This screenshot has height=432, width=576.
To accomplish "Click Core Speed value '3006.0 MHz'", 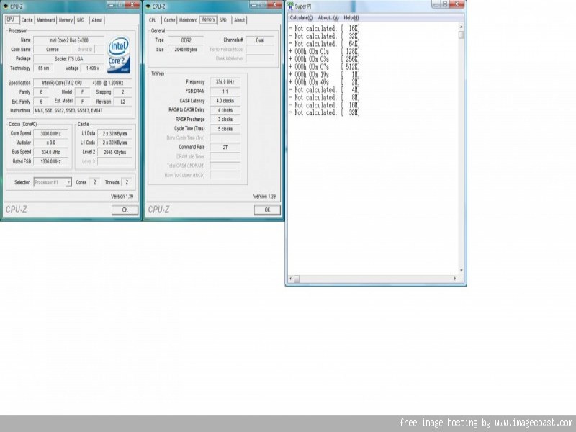I will pyautogui.click(x=50, y=134).
